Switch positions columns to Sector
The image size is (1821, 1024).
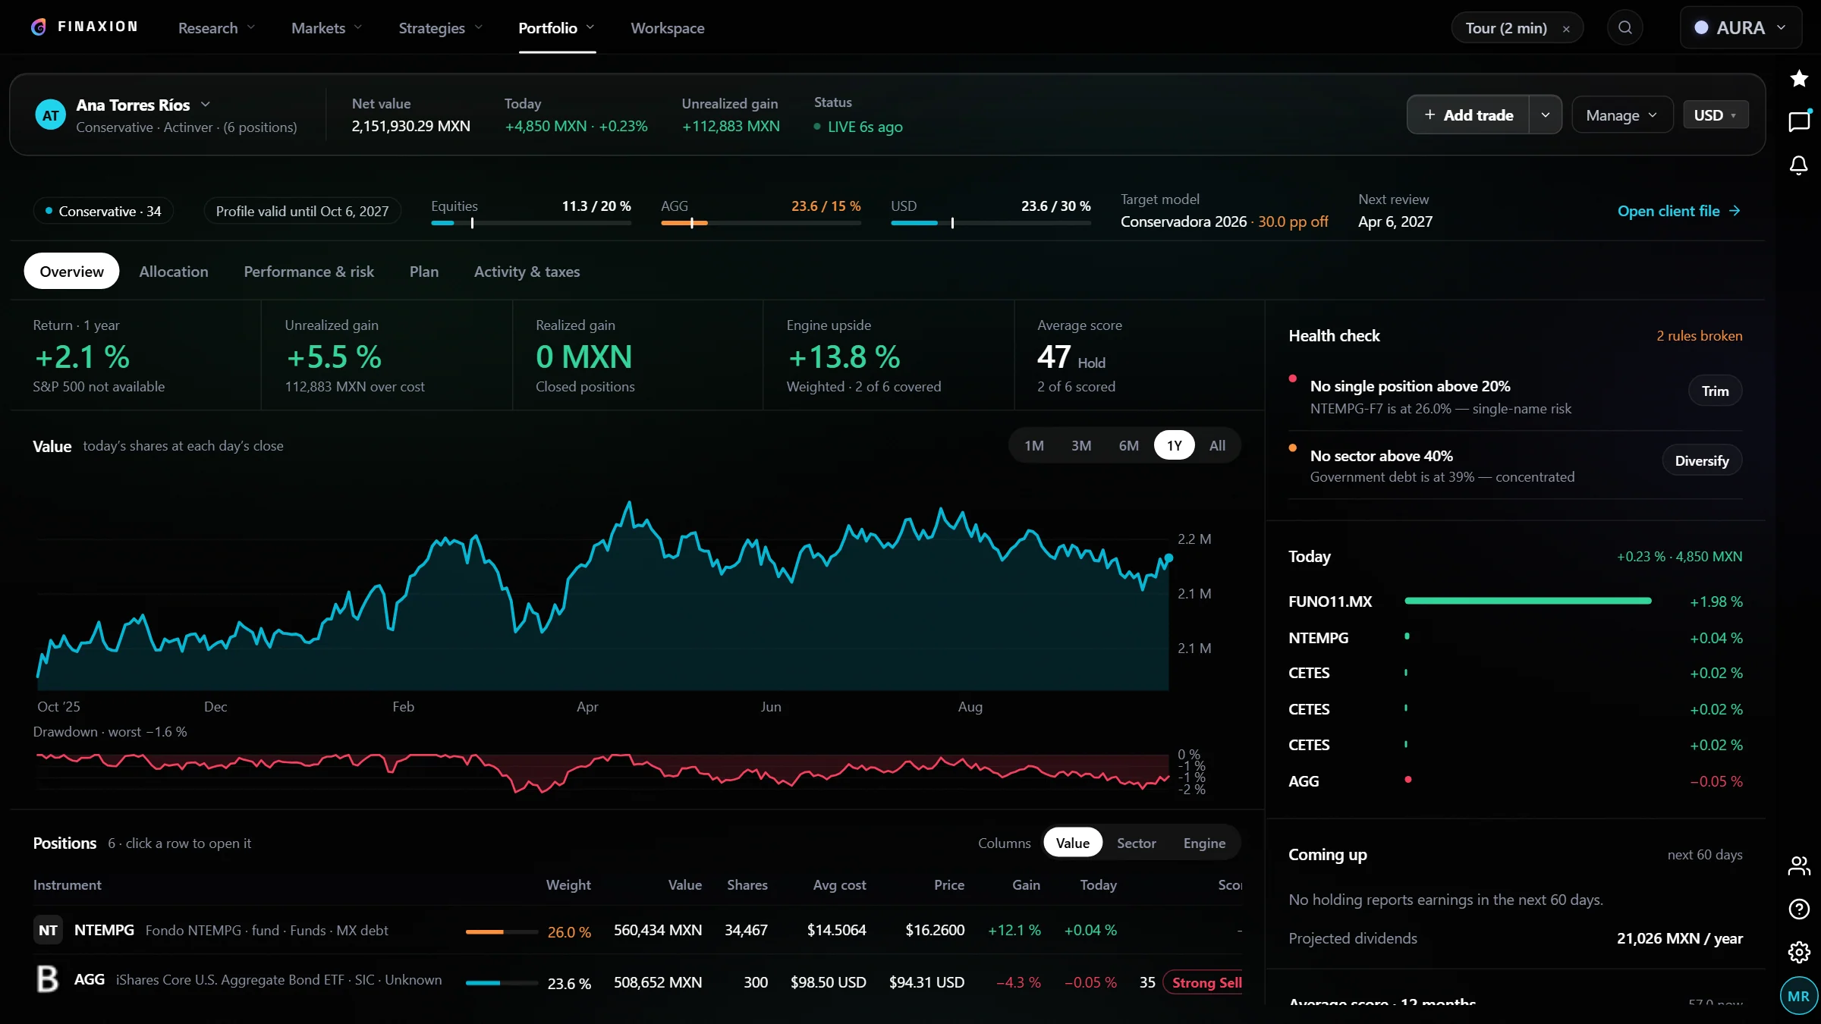click(x=1136, y=843)
